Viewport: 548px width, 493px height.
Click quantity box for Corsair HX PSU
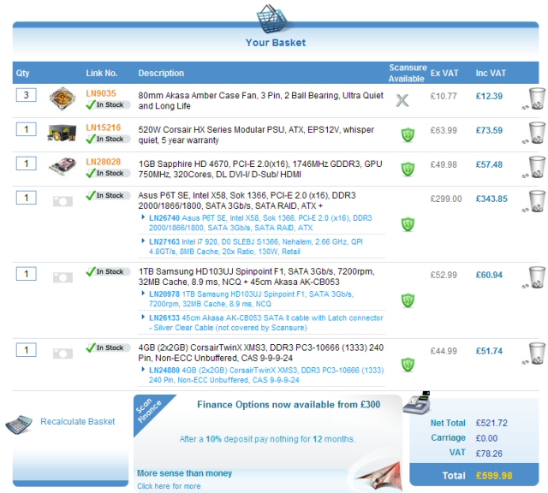(26, 129)
